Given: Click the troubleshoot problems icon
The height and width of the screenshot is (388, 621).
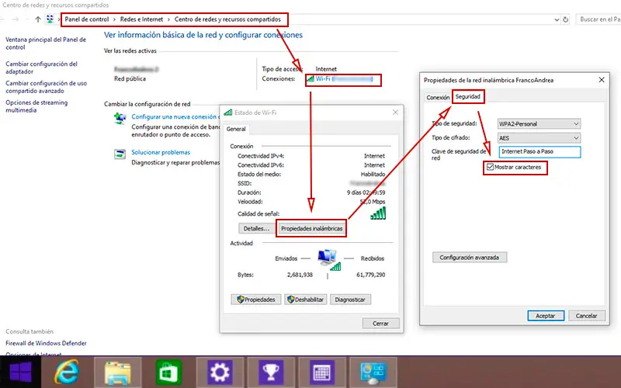Looking at the screenshot, I should pos(120,154).
